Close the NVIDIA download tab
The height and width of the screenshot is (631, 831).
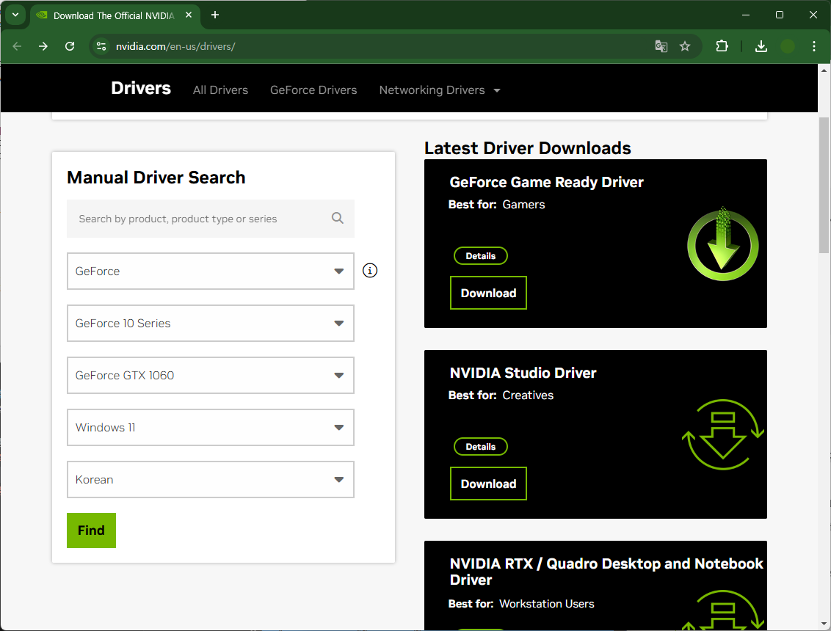point(189,15)
